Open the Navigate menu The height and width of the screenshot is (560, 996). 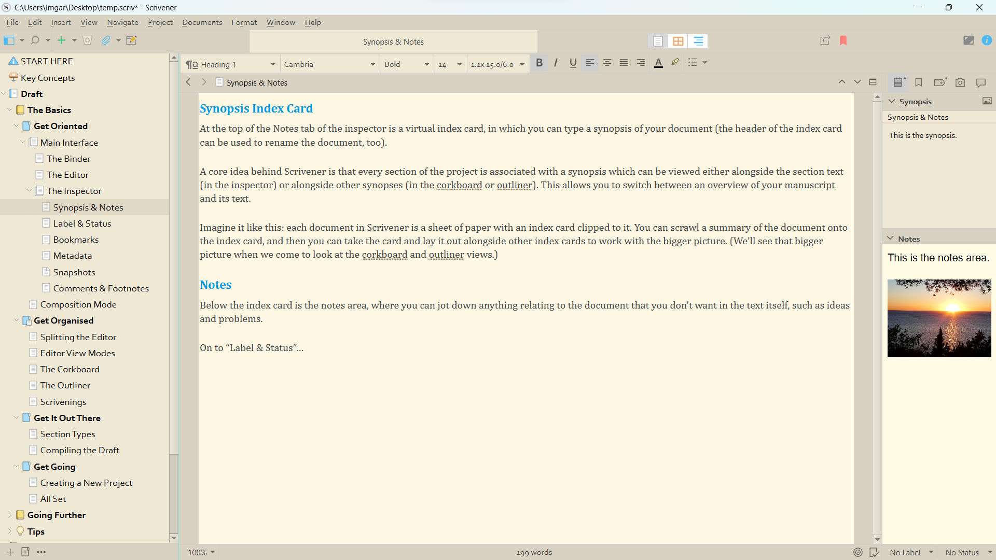122,22
